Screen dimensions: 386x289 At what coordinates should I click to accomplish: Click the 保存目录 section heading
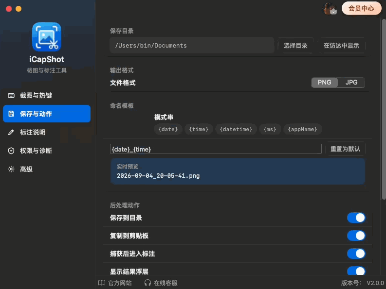[122, 31]
